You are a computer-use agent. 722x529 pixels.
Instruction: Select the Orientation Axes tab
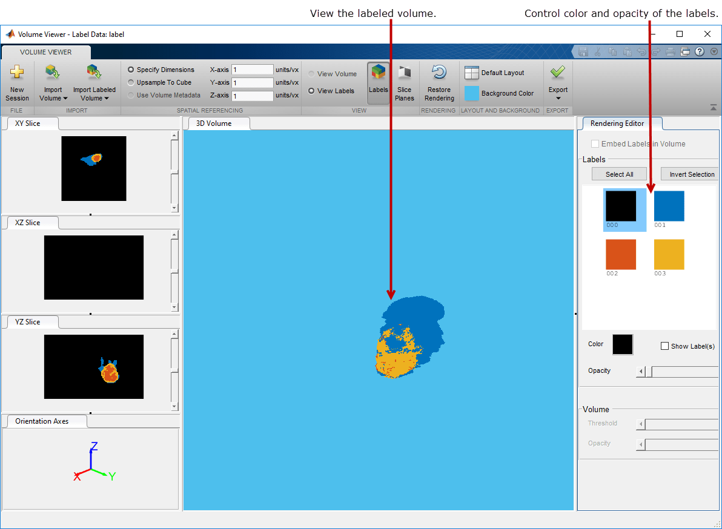point(47,421)
